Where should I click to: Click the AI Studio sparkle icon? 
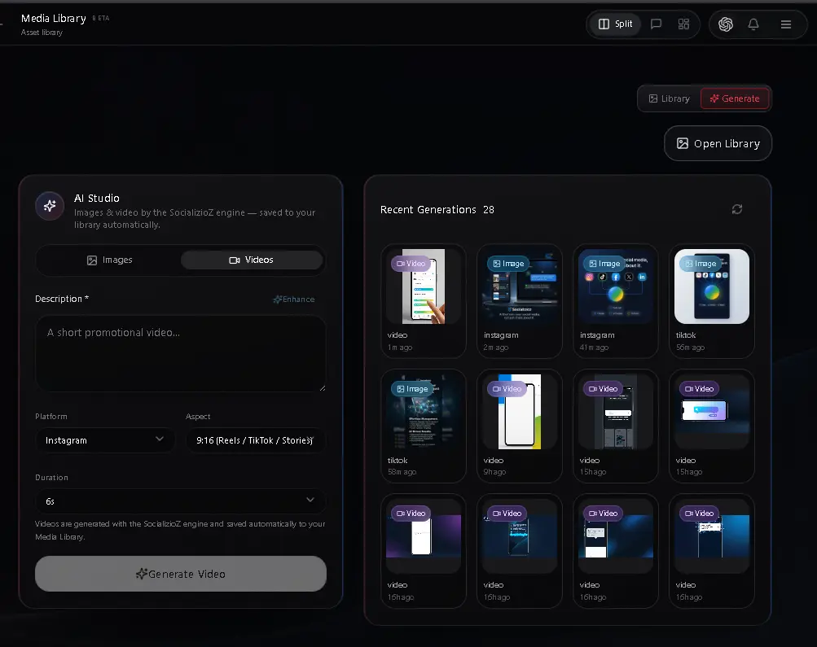[50, 206]
